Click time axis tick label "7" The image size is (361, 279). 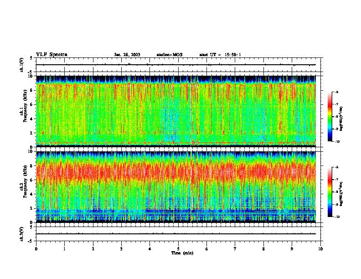click(235, 249)
